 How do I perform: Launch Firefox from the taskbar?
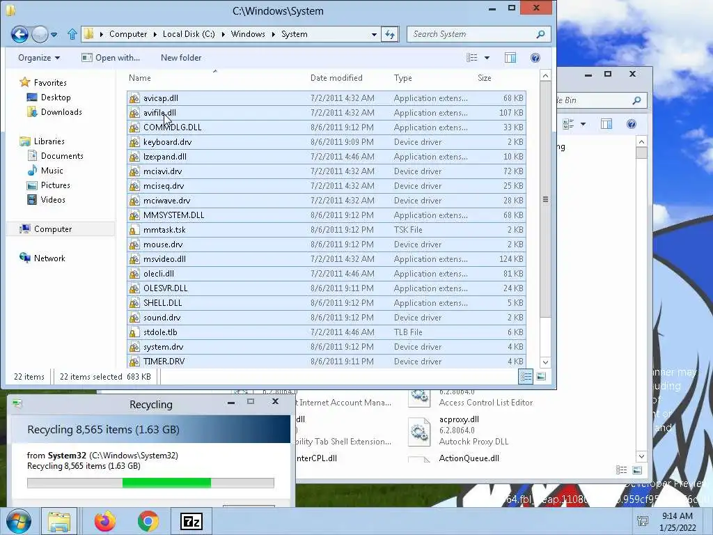pyautogui.click(x=104, y=521)
